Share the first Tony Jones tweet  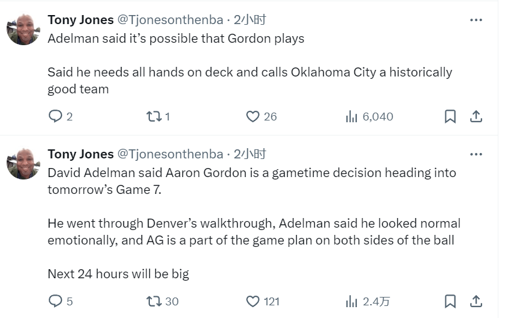click(476, 116)
